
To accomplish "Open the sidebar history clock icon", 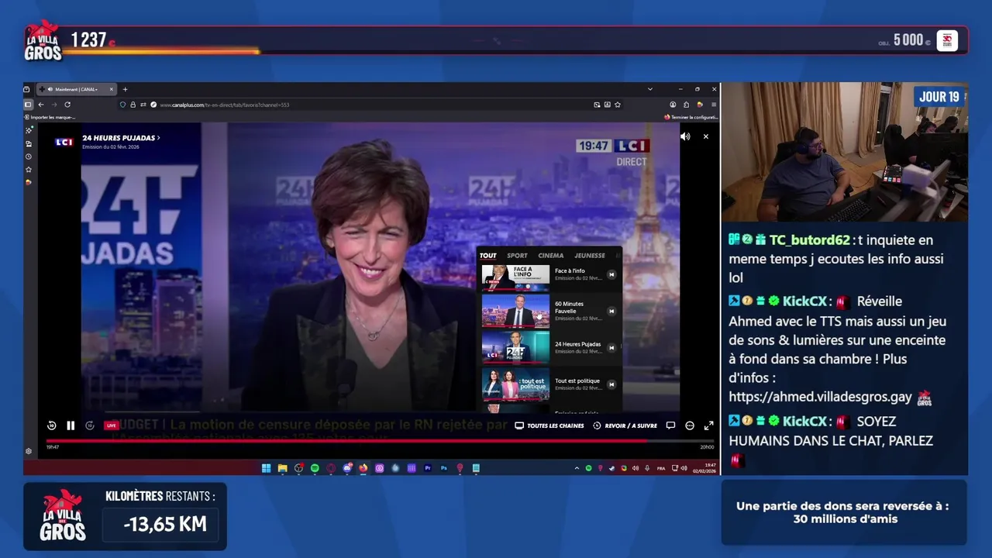I will click(29, 157).
